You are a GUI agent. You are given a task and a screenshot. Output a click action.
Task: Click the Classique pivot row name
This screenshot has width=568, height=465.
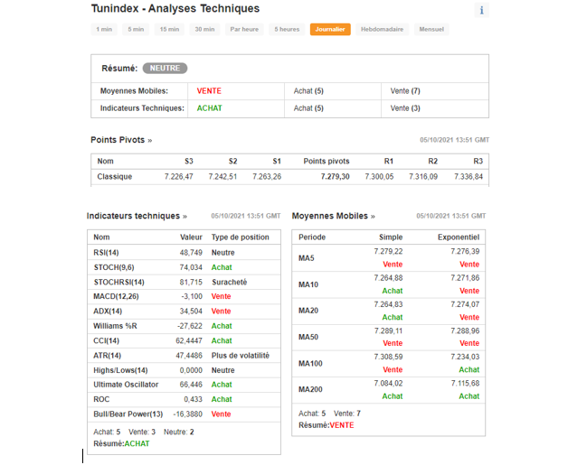coord(115,176)
